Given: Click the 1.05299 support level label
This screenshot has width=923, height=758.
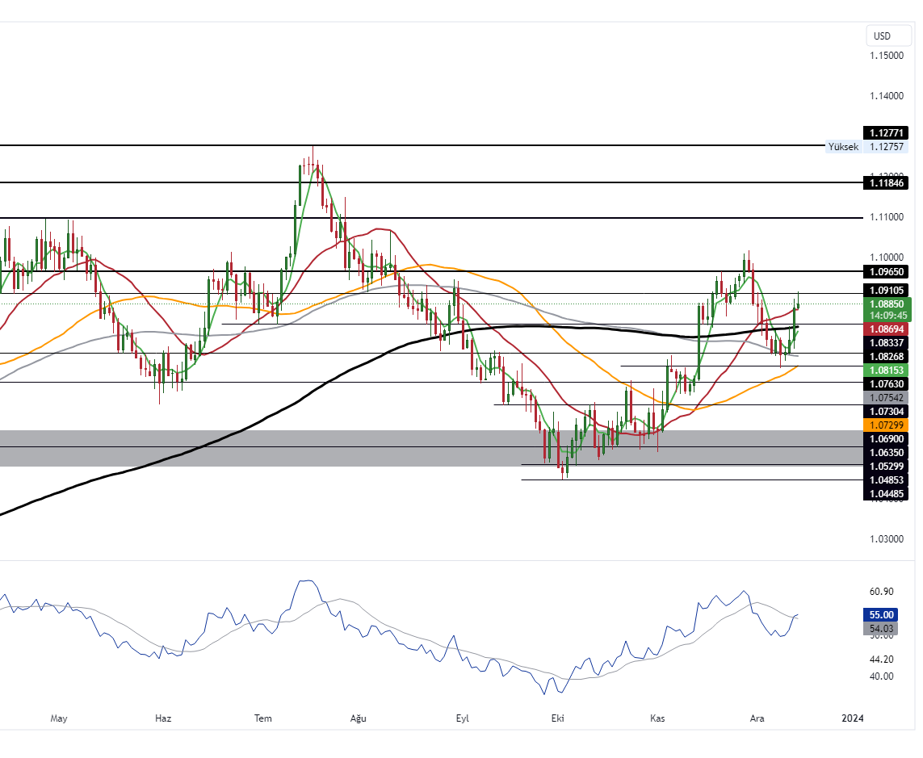Looking at the screenshot, I should (x=886, y=466).
